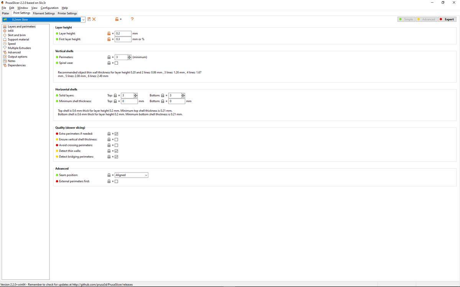Image resolution: width=460 pixels, height=287 pixels.
Task: Enable the Spiral vase checkbox
Action: [x=116, y=63]
